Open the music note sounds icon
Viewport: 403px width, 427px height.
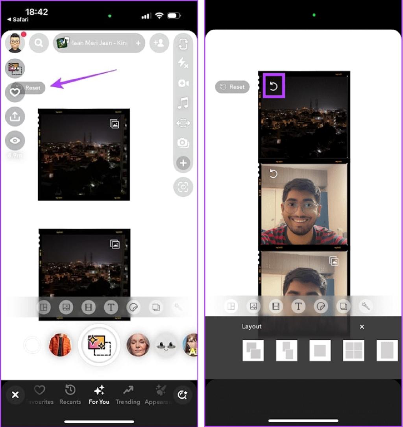click(183, 103)
